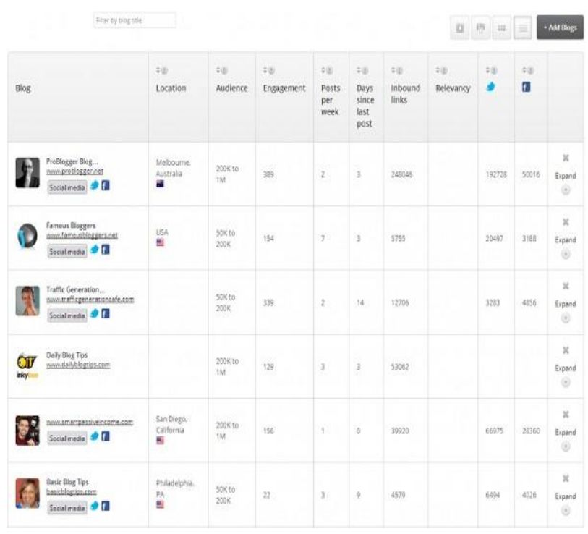Image resolution: width=588 pixels, height=534 pixels.
Task: Focus the Filter by blog title field
Action: 135,21
